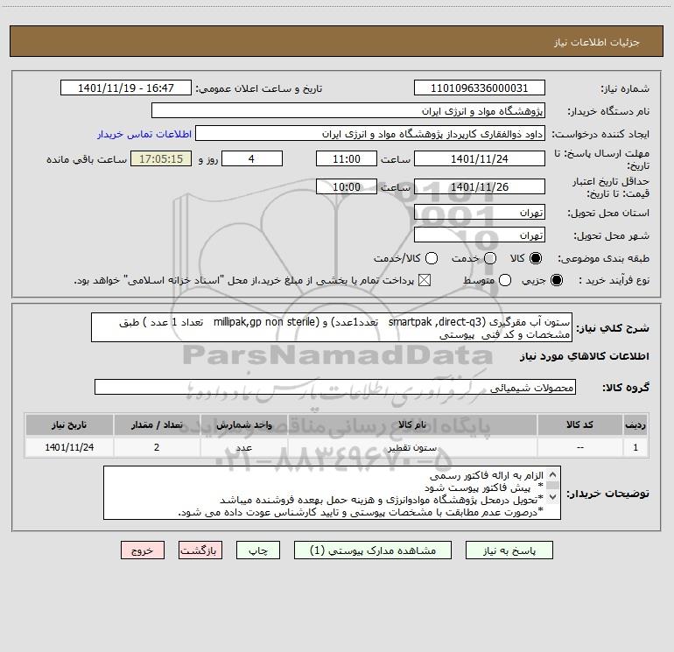
Task: Click the response deadline date 1401/11/24 field
Action: pos(480,159)
